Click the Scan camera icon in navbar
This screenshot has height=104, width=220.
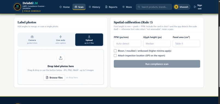click(x=76, y=7)
